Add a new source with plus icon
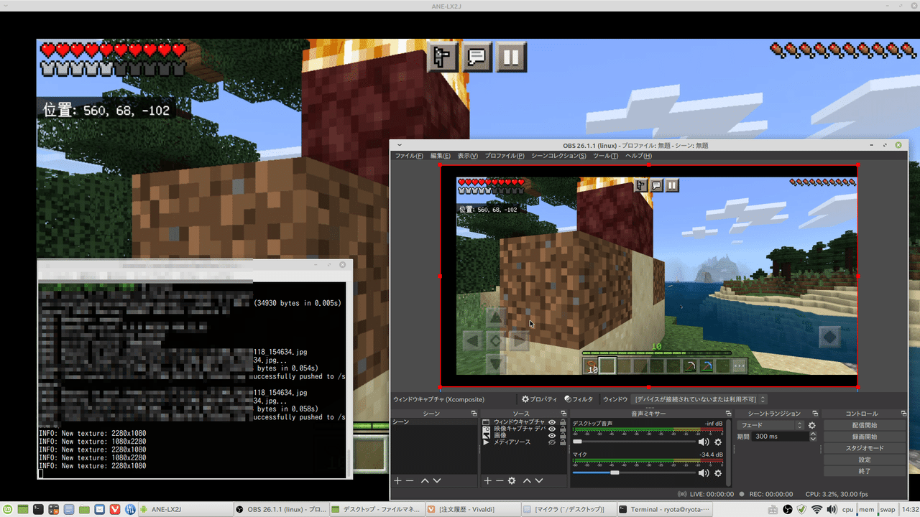This screenshot has height=517, width=920. click(x=487, y=480)
